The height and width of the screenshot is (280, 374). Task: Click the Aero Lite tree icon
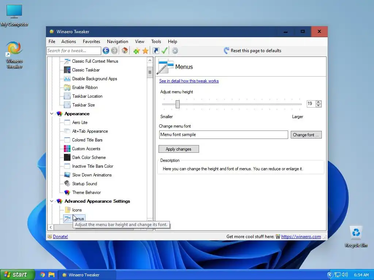coord(67,122)
